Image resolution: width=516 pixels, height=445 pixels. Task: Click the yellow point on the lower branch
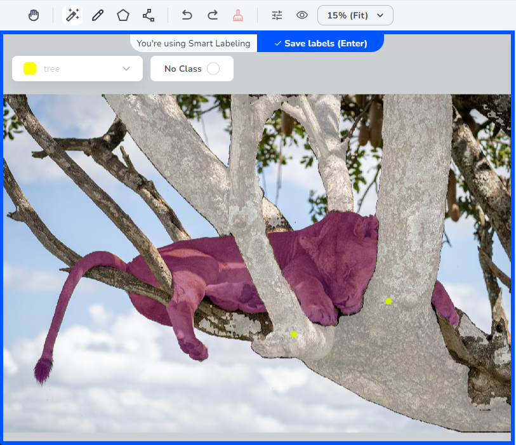pyautogui.click(x=293, y=334)
